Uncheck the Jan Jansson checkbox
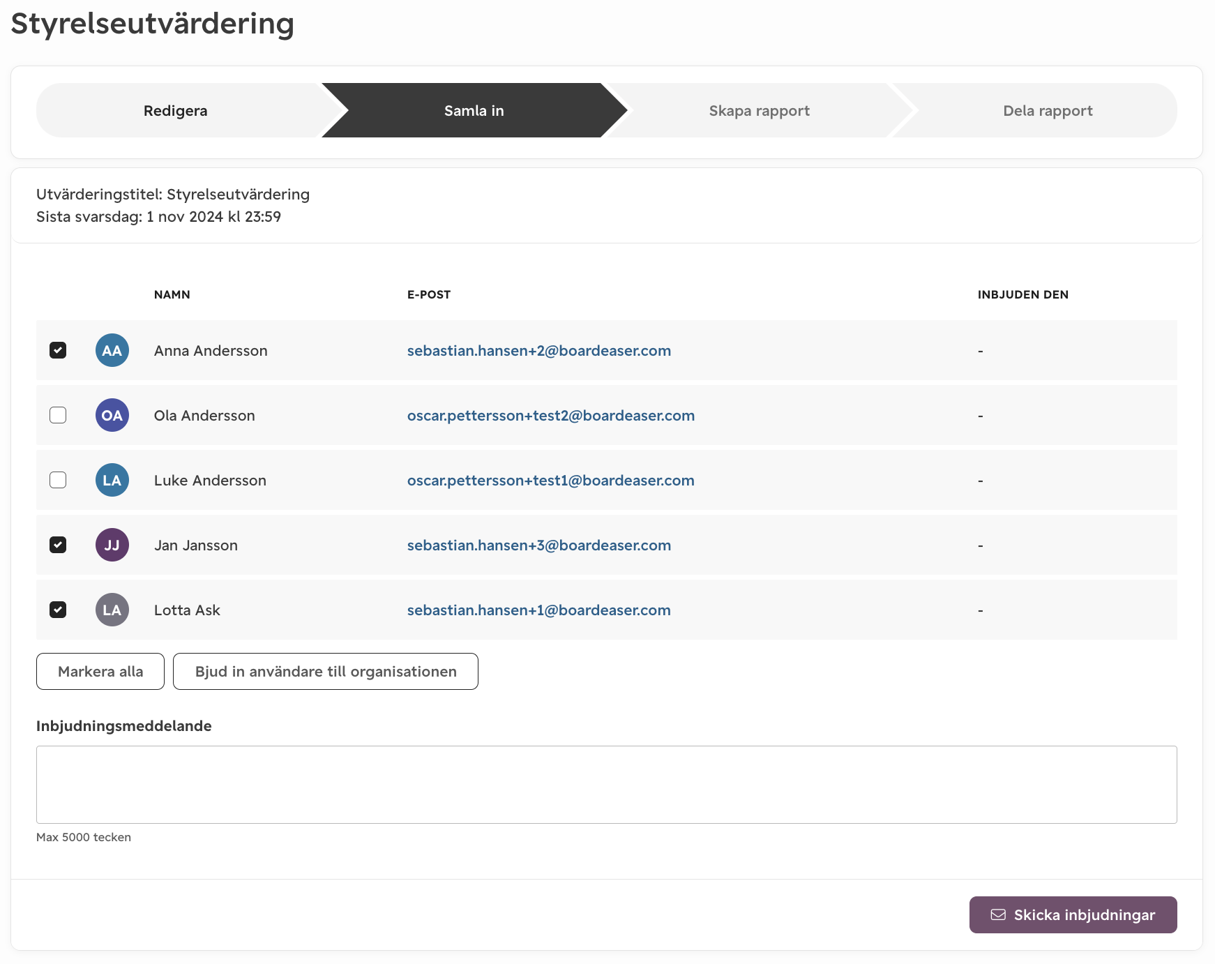This screenshot has width=1215, height=964. pyautogui.click(x=58, y=545)
